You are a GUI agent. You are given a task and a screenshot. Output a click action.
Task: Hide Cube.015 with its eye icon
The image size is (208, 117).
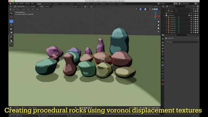coord(193,18)
